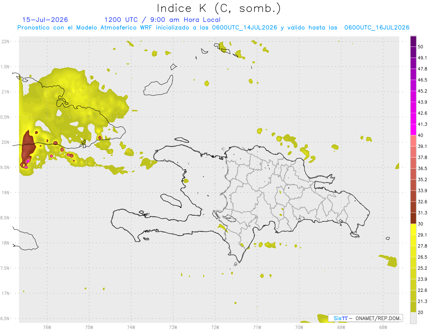Click the colorbar value "50"
The image size is (430, 332).
(x=421, y=47)
